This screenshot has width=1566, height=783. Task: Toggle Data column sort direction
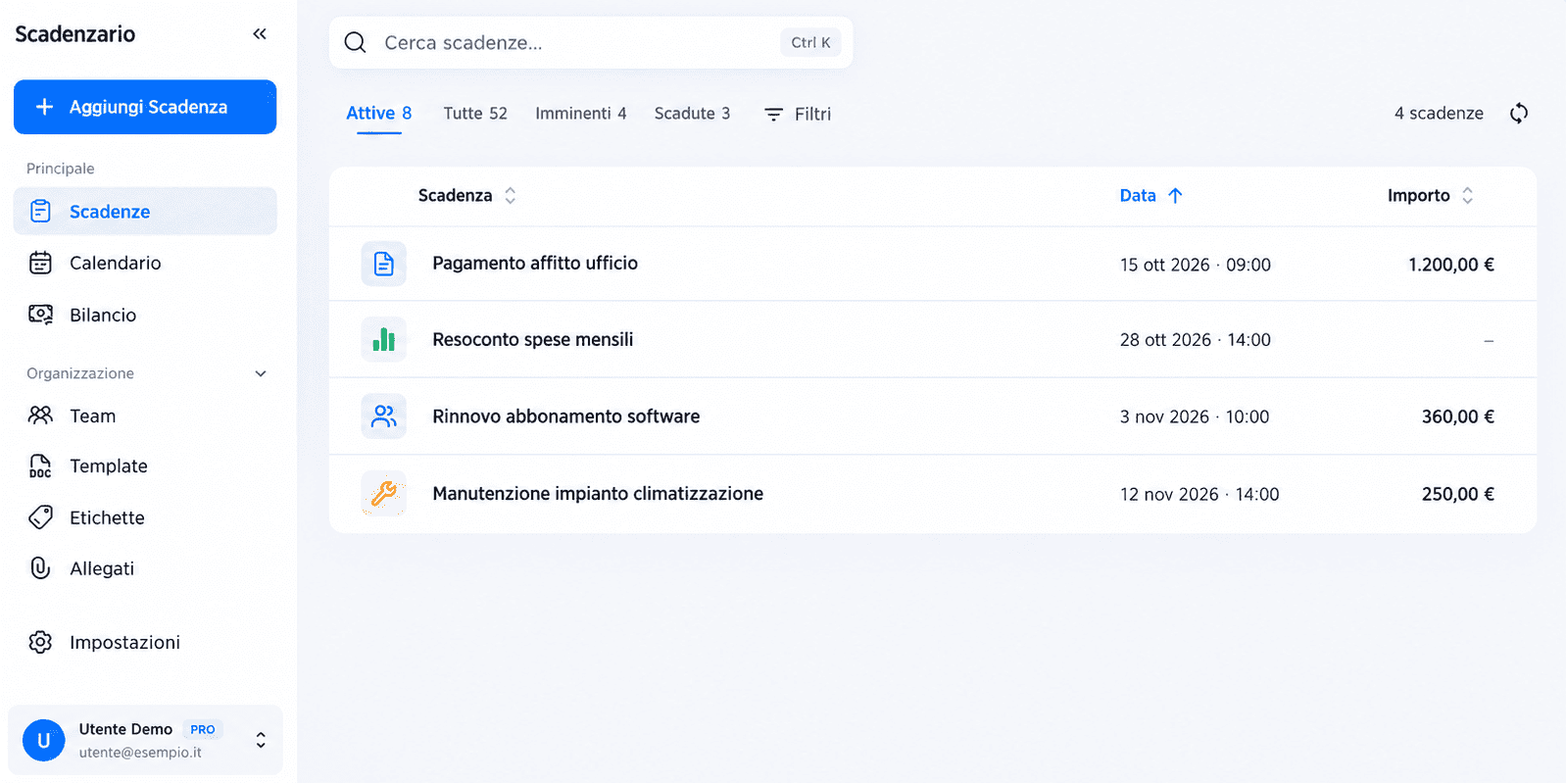1151,196
